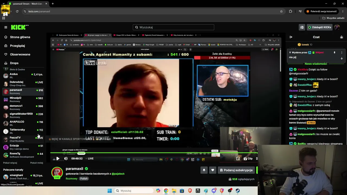Open Wszystkie zakładki bookmarks folder
This screenshot has height=195, width=347.
333,18
